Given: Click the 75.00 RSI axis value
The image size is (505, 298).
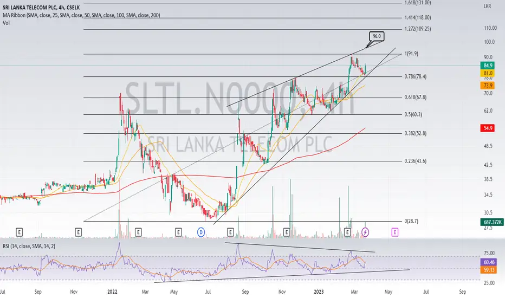Looking at the screenshot, I should 489,253.
